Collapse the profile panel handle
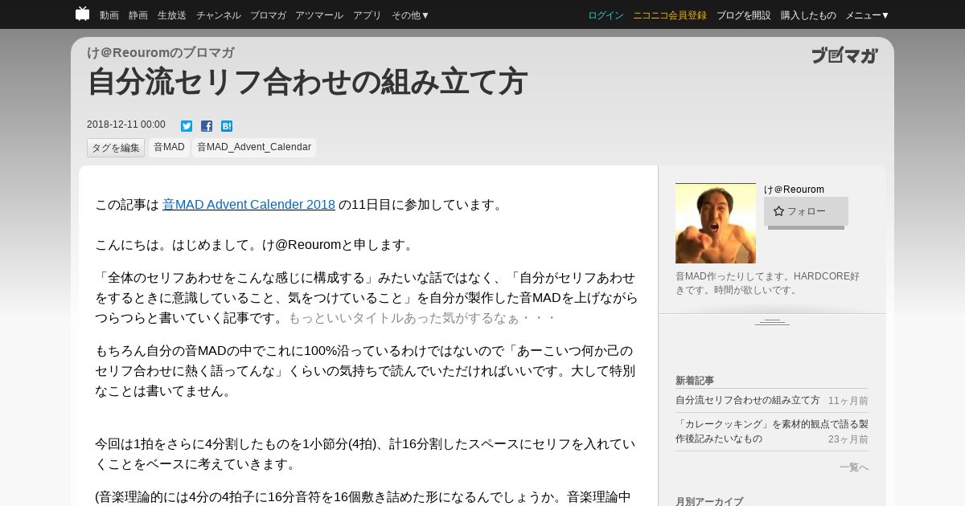Image resolution: width=965 pixels, height=506 pixels. (x=772, y=321)
